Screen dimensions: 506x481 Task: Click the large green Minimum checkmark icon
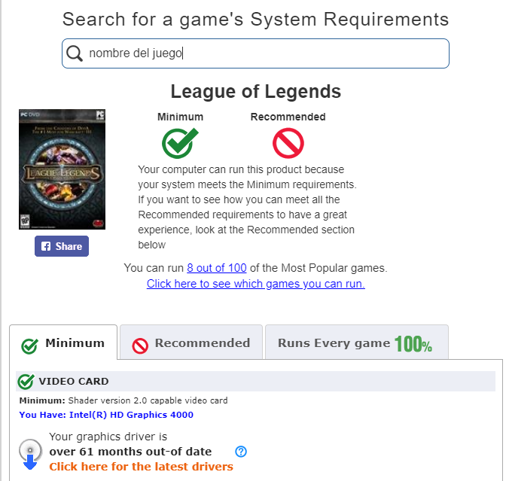click(180, 143)
